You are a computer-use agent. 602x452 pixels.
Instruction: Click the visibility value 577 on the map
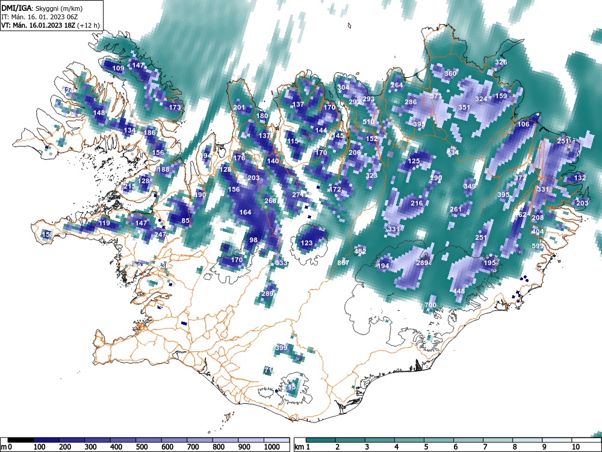[436, 96]
